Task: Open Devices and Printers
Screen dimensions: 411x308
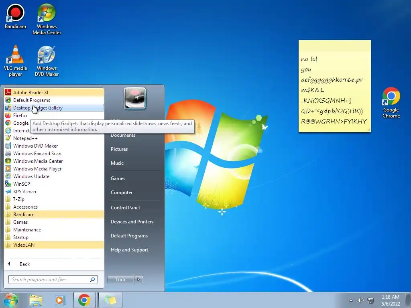Action: point(132,221)
